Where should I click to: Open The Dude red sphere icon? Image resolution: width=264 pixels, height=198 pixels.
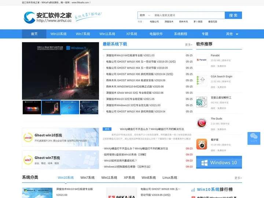pyautogui.click(x=202, y=123)
